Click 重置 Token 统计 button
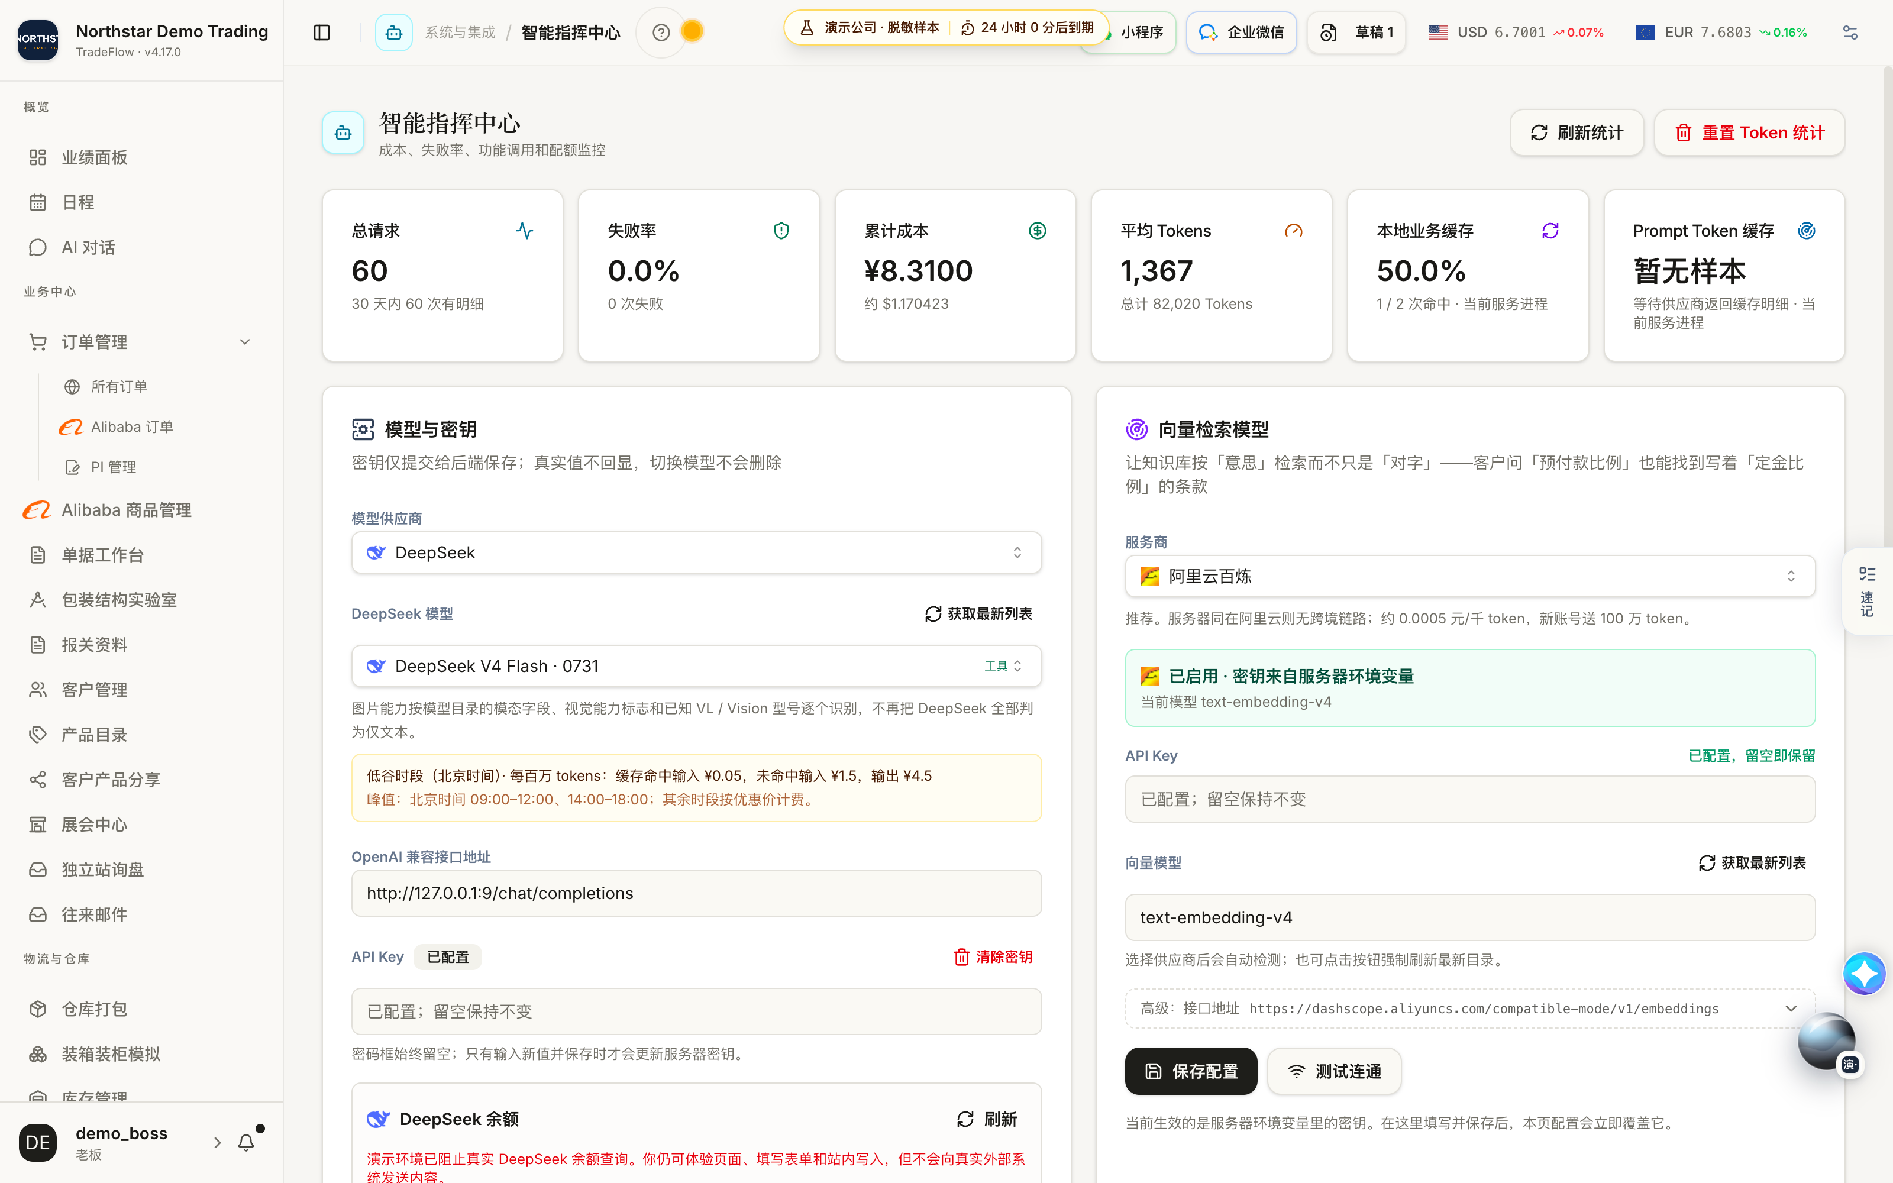The image size is (1893, 1183). [x=1749, y=133]
